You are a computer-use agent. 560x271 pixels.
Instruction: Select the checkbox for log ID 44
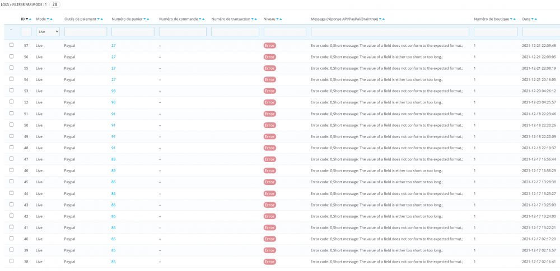coord(11,193)
